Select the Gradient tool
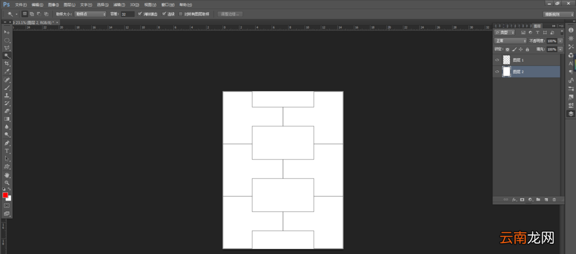 6,120
